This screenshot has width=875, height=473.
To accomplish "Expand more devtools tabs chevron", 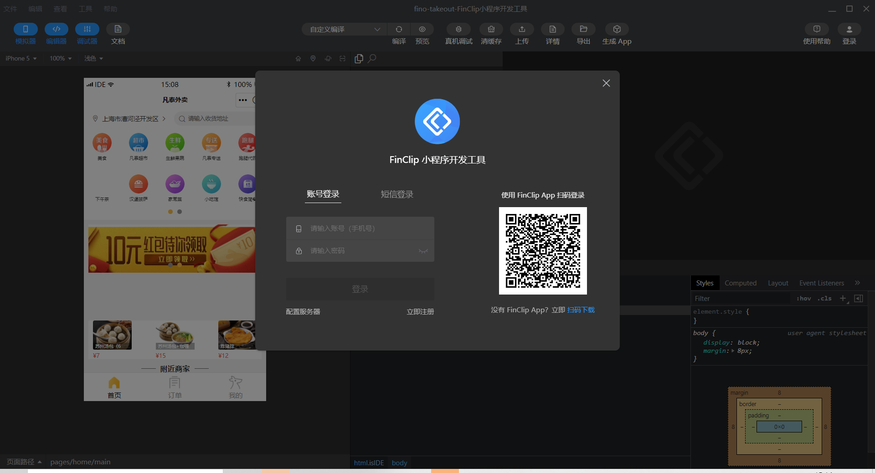I will click(x=858, y=283).
